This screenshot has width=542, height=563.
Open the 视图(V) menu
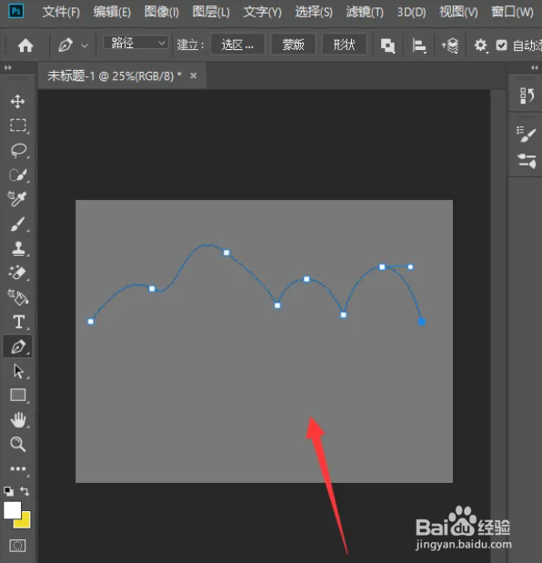tap(458, 12)
